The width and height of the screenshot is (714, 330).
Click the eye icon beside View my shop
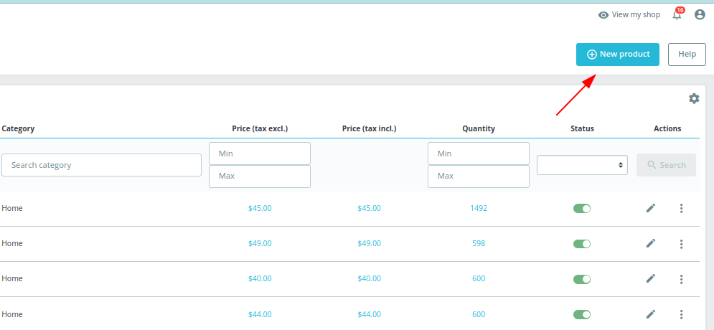(603, 15)
